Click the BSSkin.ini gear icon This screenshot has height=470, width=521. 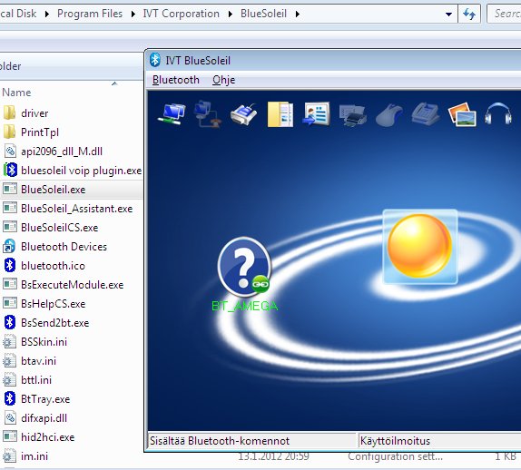(x=9, y=342)
